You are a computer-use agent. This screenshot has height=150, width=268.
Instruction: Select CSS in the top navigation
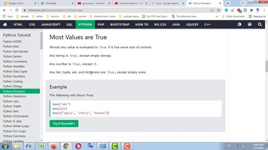pos(32,25)
